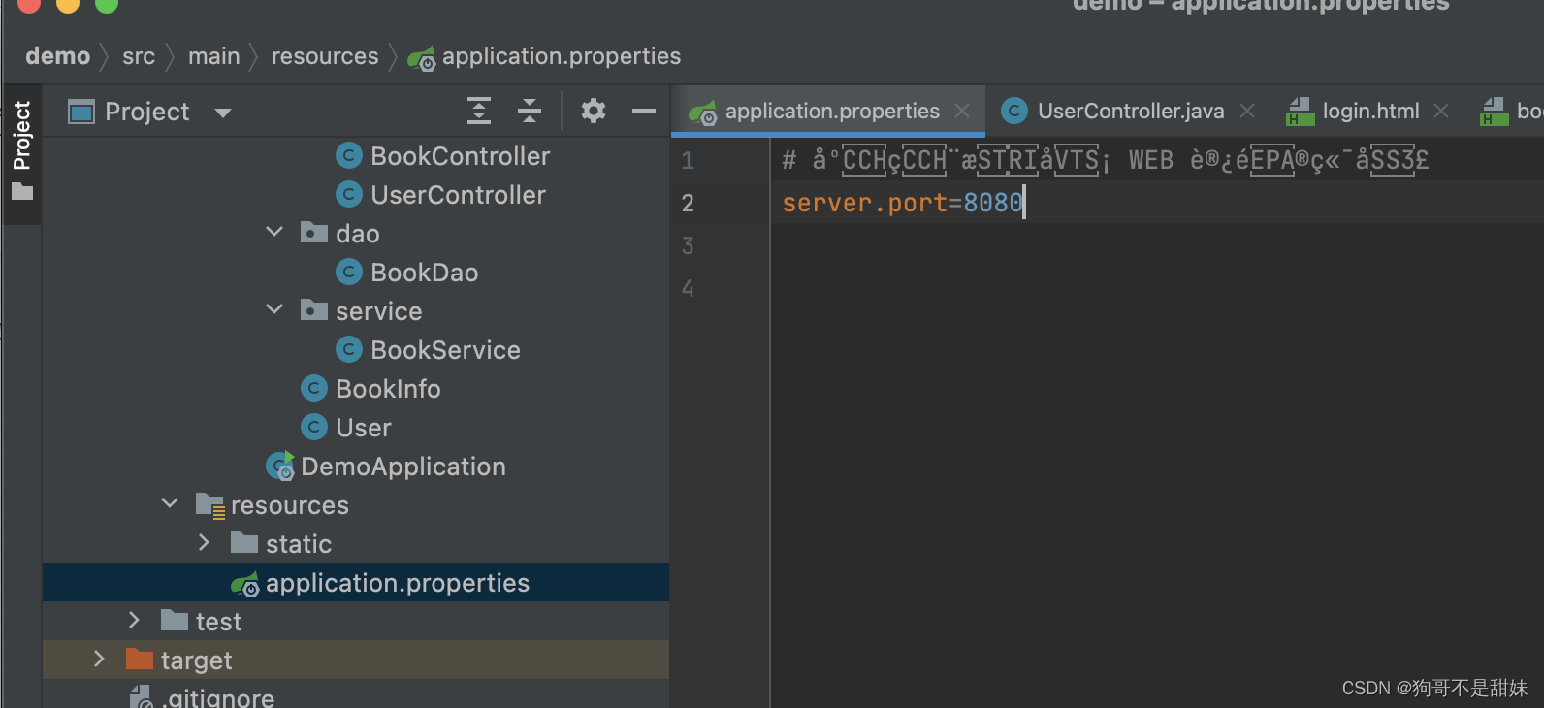
Task: Click the User class icon
Action: tap(314, 427)
